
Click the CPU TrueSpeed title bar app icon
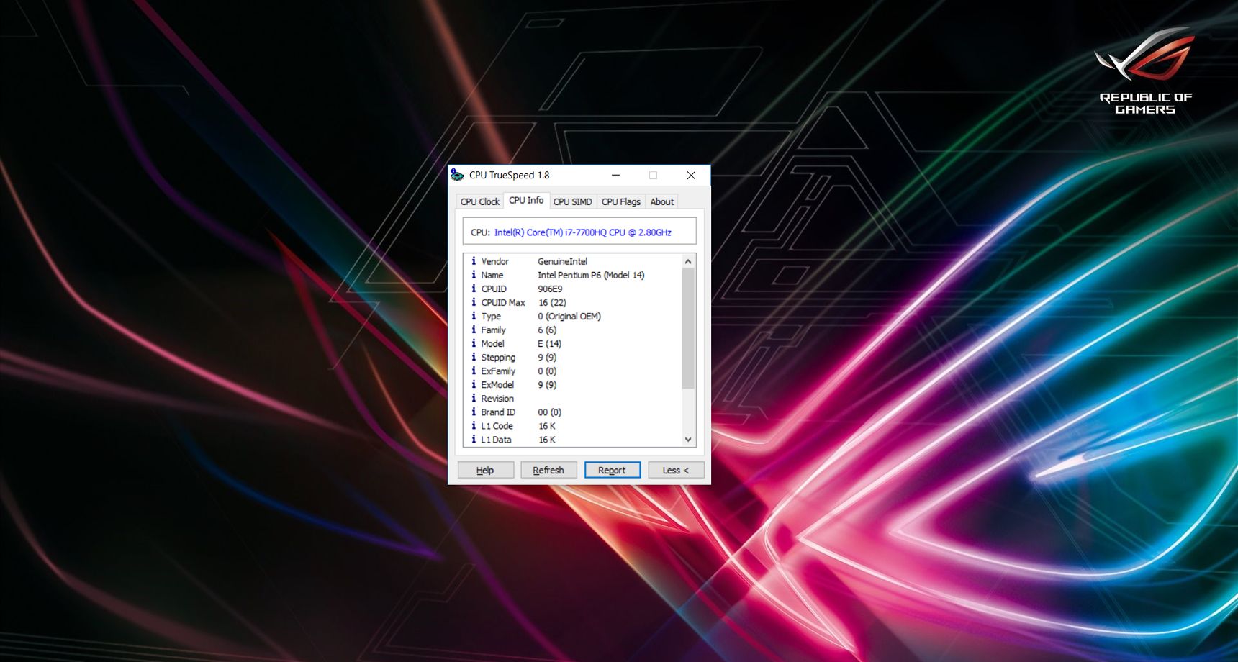click(x=457, y=175)
